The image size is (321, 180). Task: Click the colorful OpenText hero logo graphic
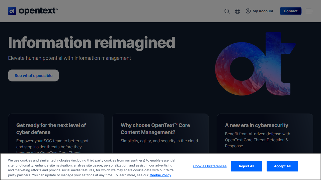point(255,64)
